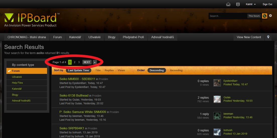Open bohush's avatar thumbnail
The width and height of the screenshot is (277, 138).
pos(217,132)
